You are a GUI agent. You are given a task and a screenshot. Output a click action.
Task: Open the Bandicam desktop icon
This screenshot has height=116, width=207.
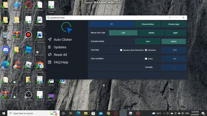28,36
